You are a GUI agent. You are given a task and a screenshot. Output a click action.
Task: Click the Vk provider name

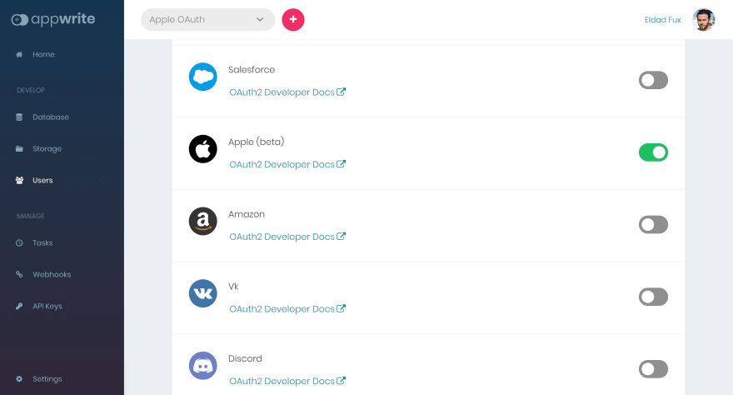pyautogui.click(x=233, y=287)
